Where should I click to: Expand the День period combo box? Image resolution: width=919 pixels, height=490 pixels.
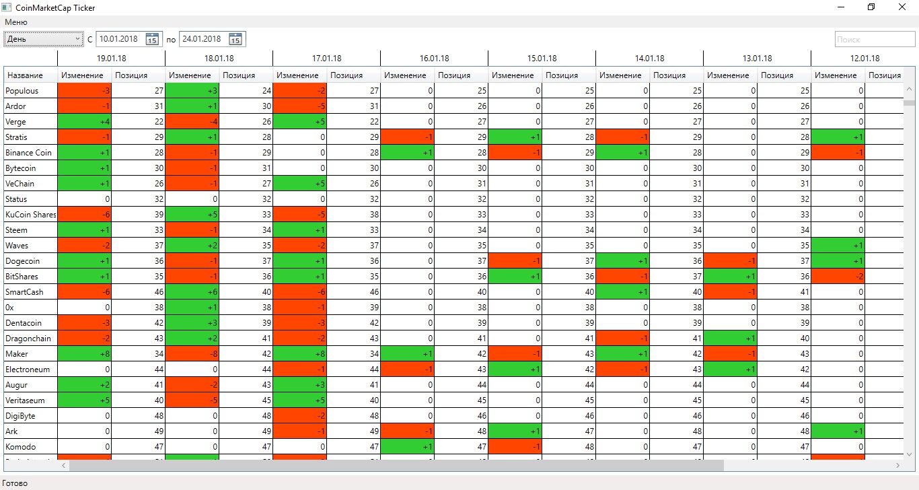pyautogui.click(x=44, y=39)
